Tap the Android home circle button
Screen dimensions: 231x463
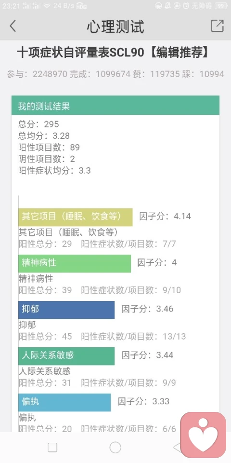tap(115, 448)
